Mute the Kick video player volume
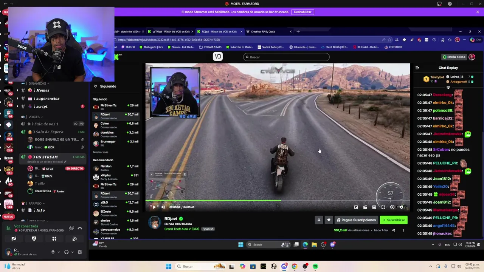Image resolution: width=484 pixels, height=272 pixels. tap(163, 207)
